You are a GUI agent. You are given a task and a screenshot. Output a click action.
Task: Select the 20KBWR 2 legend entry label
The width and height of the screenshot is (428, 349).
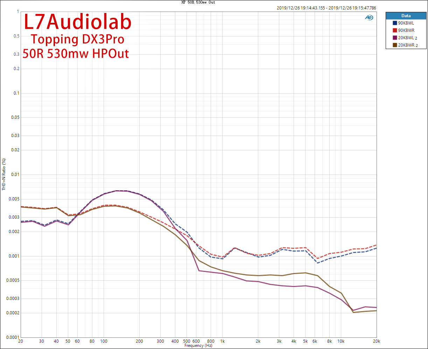[x=408, y=45]
